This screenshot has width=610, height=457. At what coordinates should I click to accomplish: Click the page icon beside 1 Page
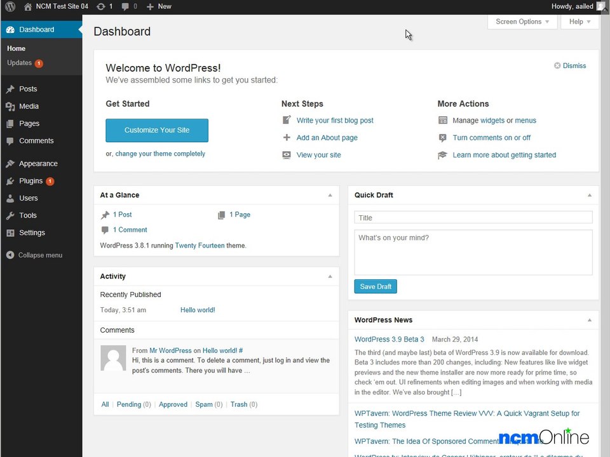(221, 215)
